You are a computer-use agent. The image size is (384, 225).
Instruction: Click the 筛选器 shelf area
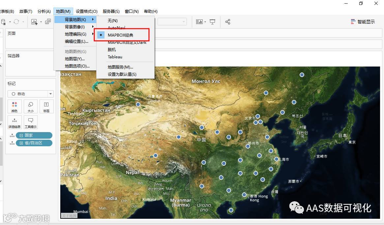31,64
